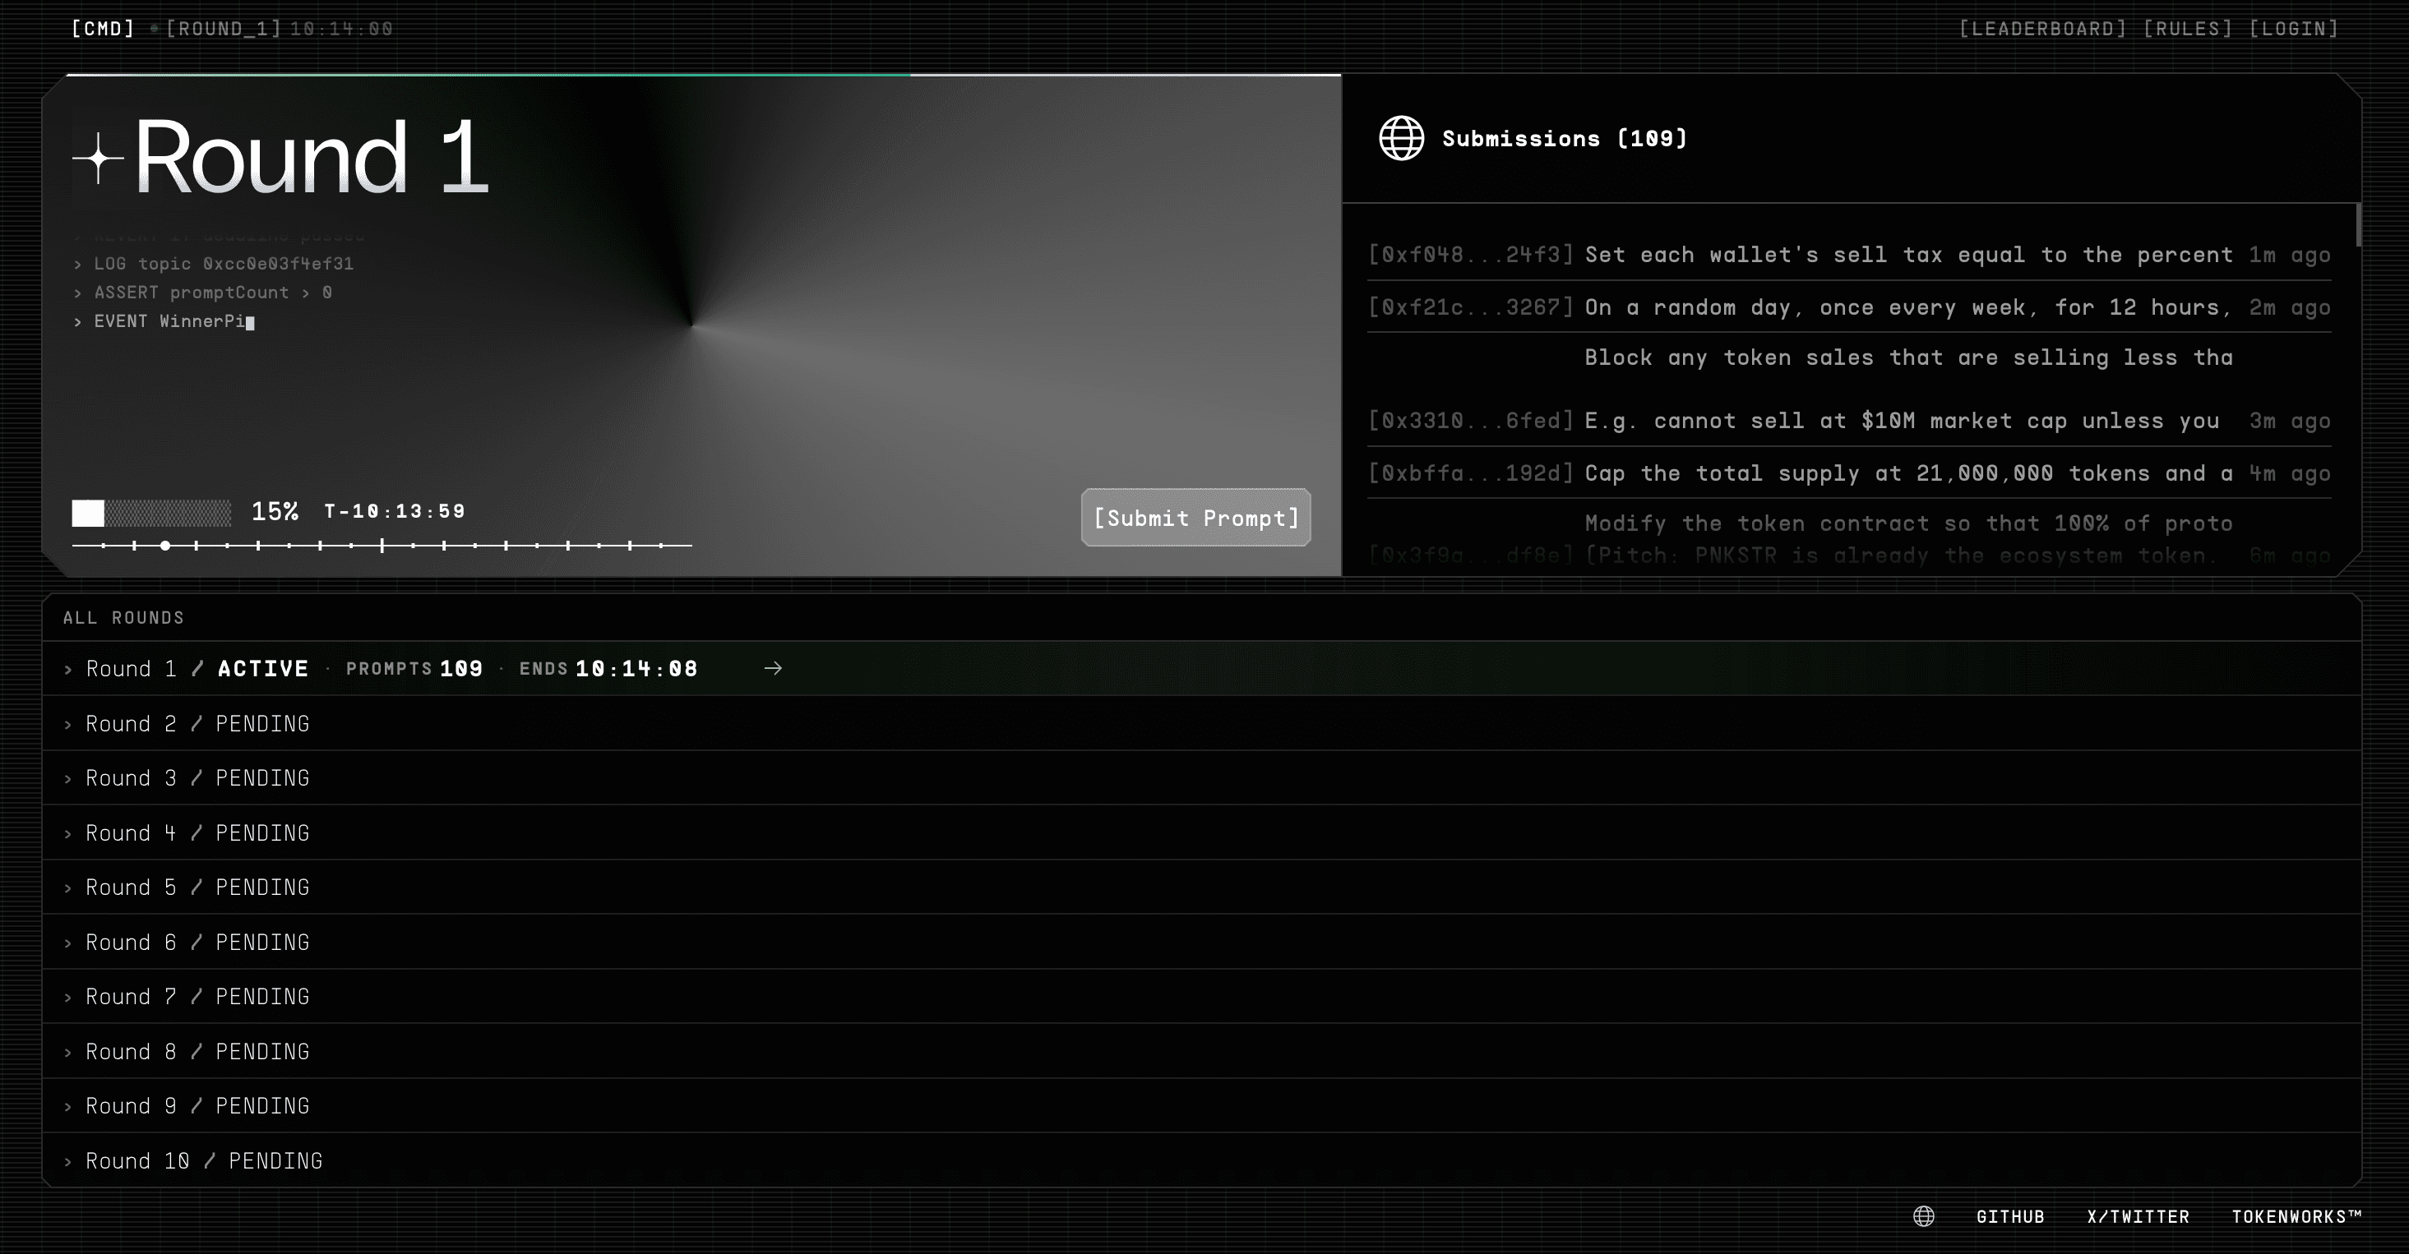Open the GITHUB footer link
The width and height of the screenshot is (2409, 1254).
2009,1217
